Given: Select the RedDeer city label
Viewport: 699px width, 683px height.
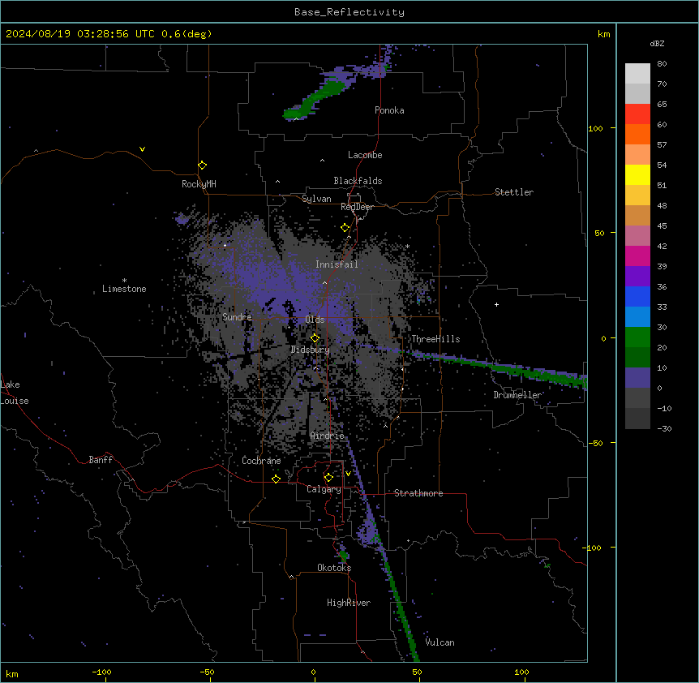Looking at the screenshot, I should [x=357, y=207].
